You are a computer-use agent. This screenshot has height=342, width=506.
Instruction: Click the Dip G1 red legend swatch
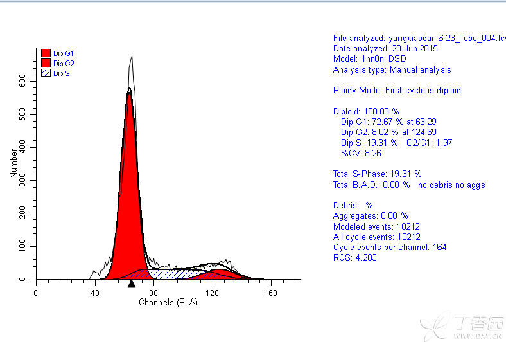pos(46,53)
